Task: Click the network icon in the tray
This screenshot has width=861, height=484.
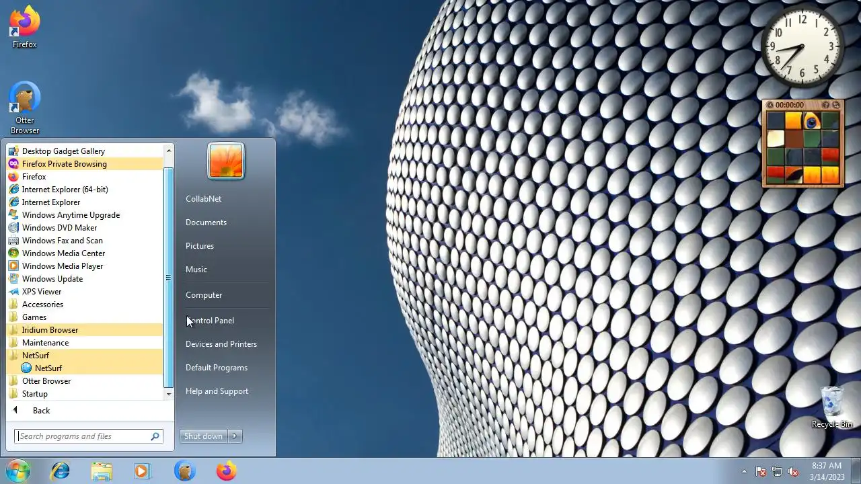Action: pyautogui.click(x=777, y=471)
